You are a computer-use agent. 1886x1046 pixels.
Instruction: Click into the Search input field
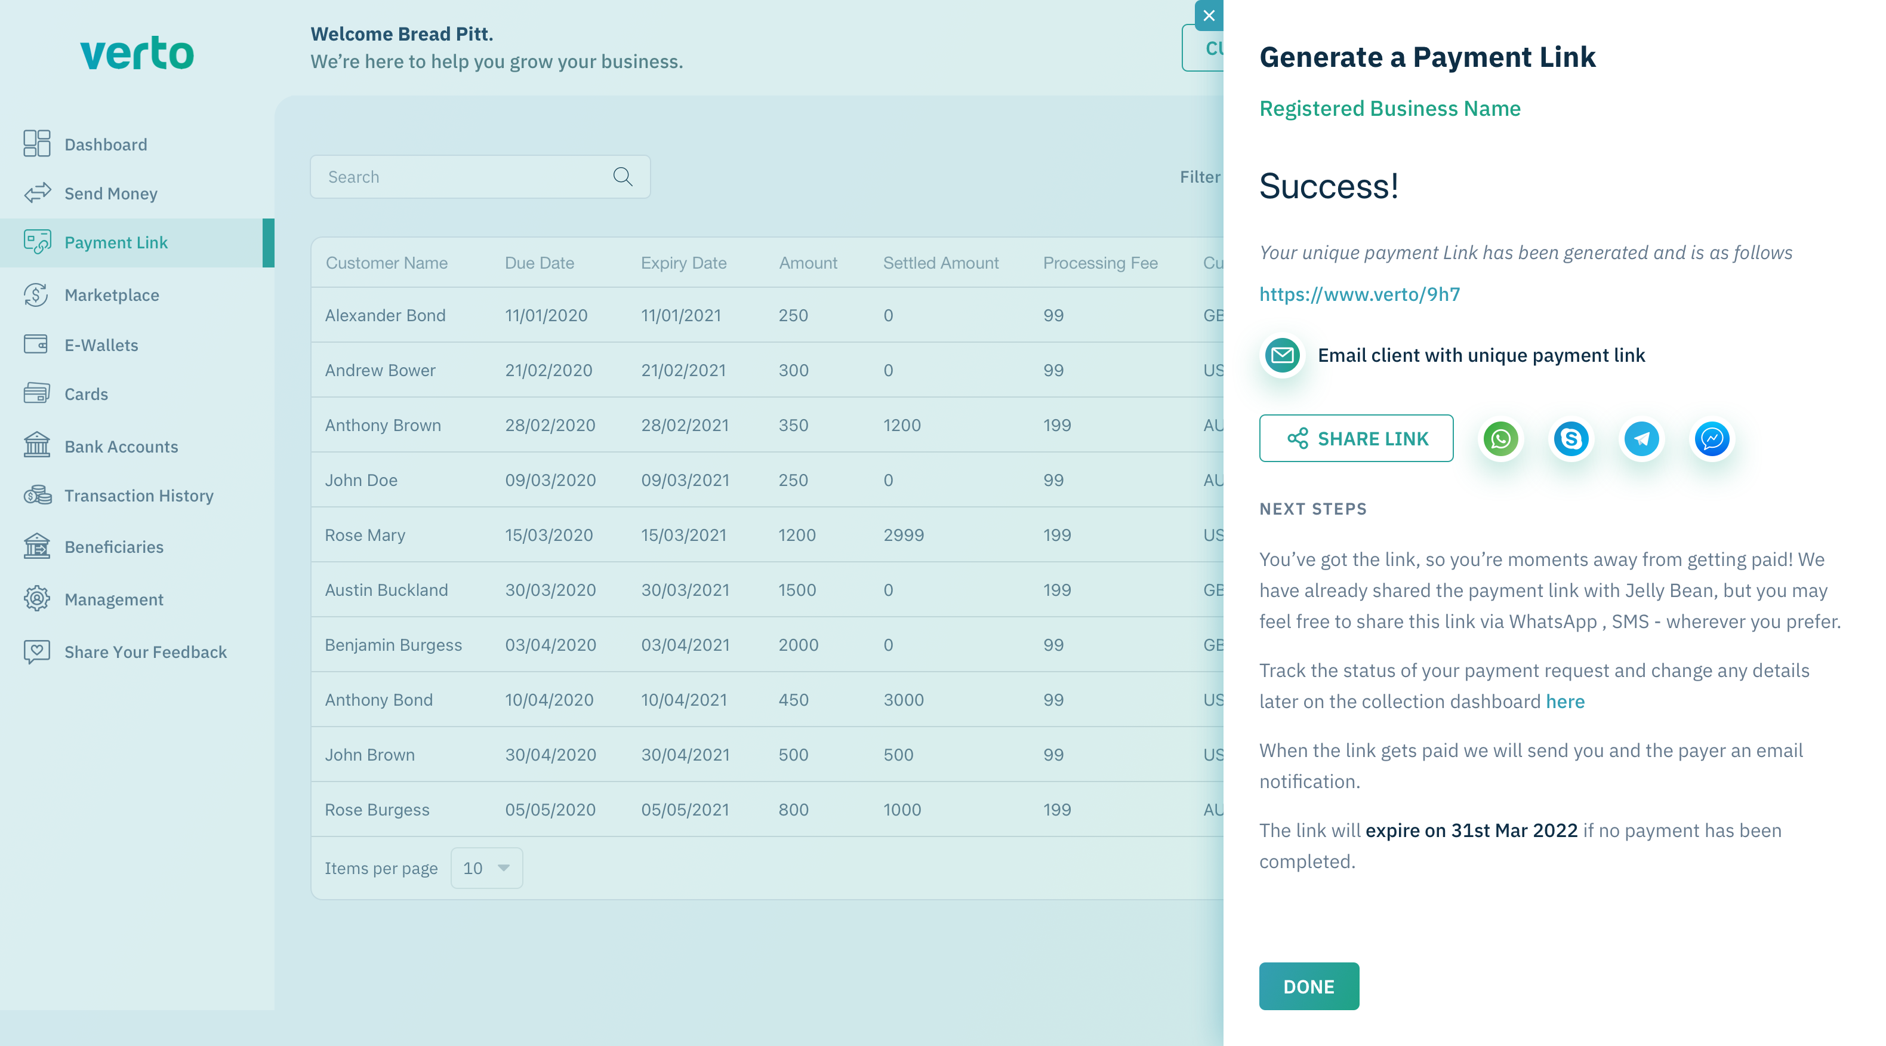tap(461, 177)
